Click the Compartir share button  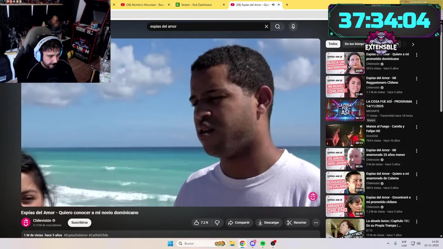[x=239, y=223]
